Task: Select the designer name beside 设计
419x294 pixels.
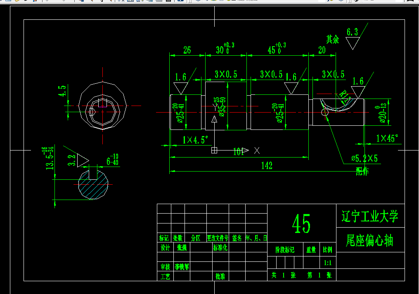Action: pyautogui.click(x=182, y=247)
